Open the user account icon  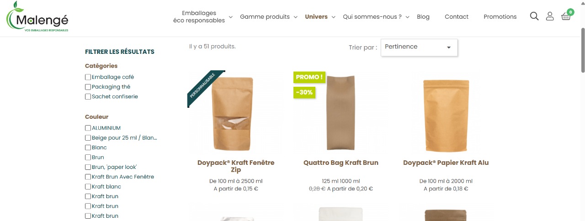[550, 16]
